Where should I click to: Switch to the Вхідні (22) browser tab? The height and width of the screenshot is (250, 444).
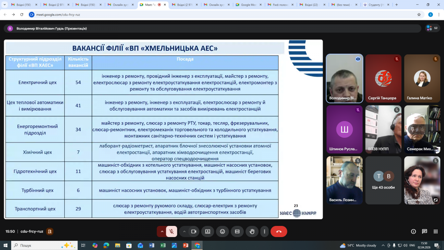(313, 5)
